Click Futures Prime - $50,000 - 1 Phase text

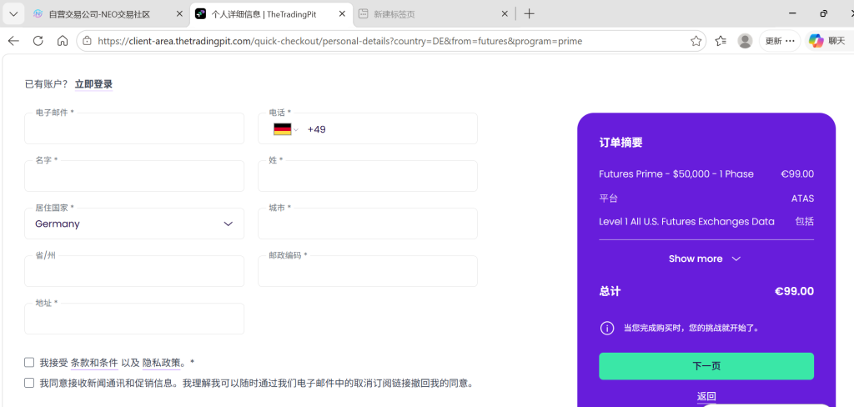pos(676,174)
